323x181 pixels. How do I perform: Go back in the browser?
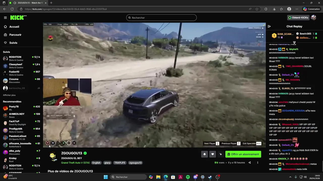5,9
